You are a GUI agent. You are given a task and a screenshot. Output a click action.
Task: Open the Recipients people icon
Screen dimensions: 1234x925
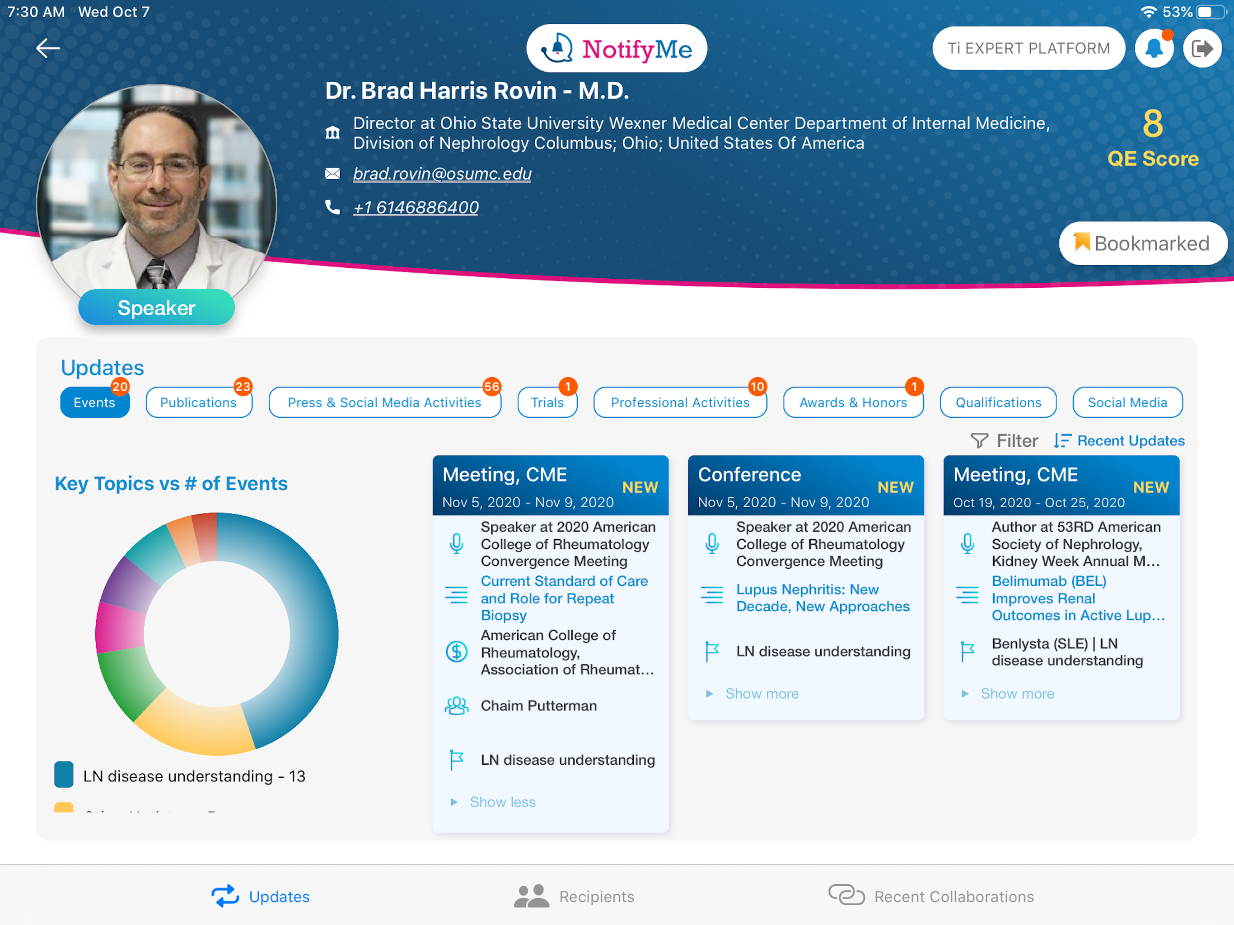[531, 896]
